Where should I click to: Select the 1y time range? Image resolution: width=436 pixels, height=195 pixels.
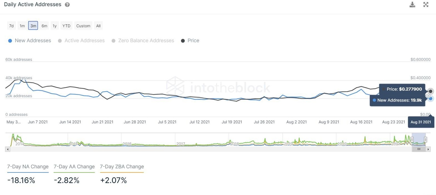point(54,26)
